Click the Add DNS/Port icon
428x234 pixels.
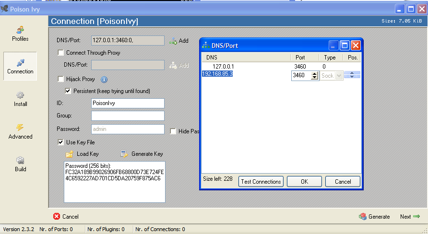pyautogui.click(x=173, y=41)
